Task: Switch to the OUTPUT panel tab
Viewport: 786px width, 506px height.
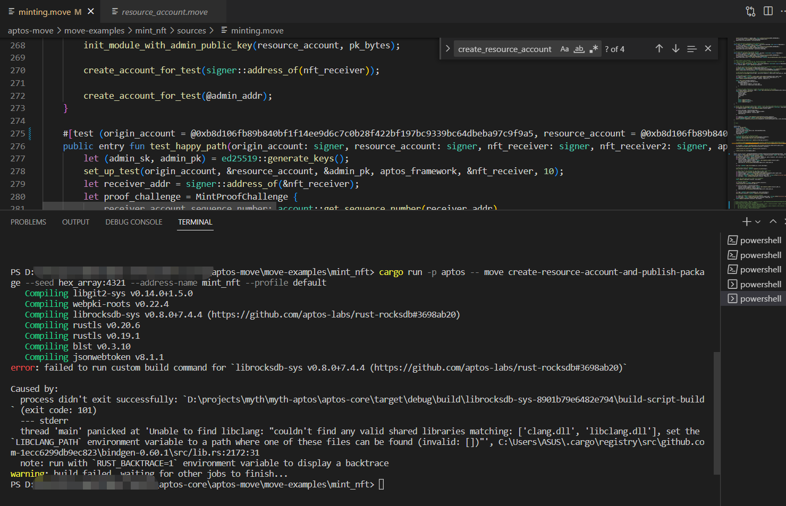Action: tap(75, 222)
